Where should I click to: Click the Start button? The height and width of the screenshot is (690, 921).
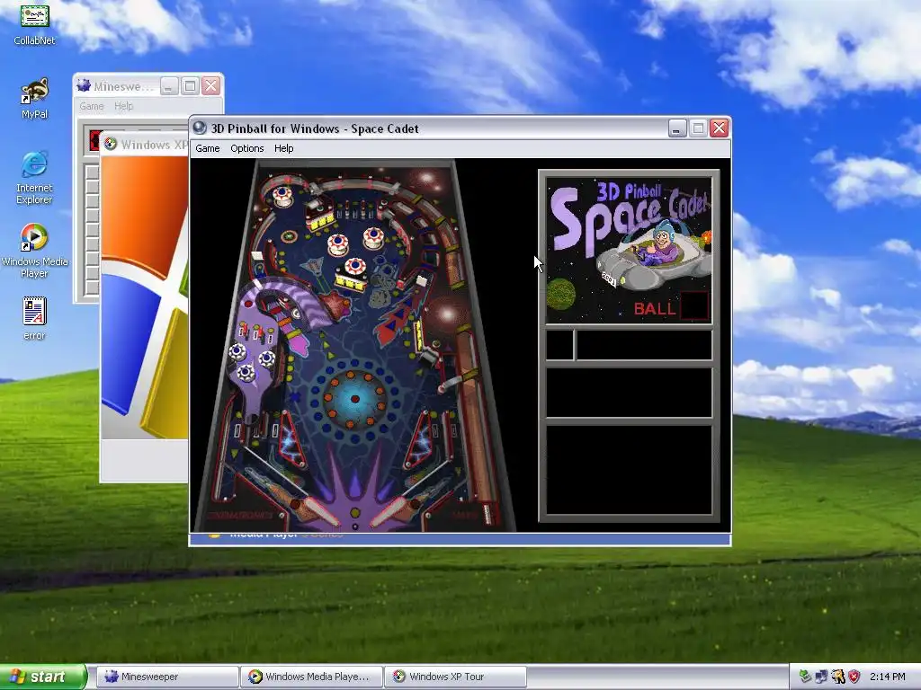coord(43,677)
